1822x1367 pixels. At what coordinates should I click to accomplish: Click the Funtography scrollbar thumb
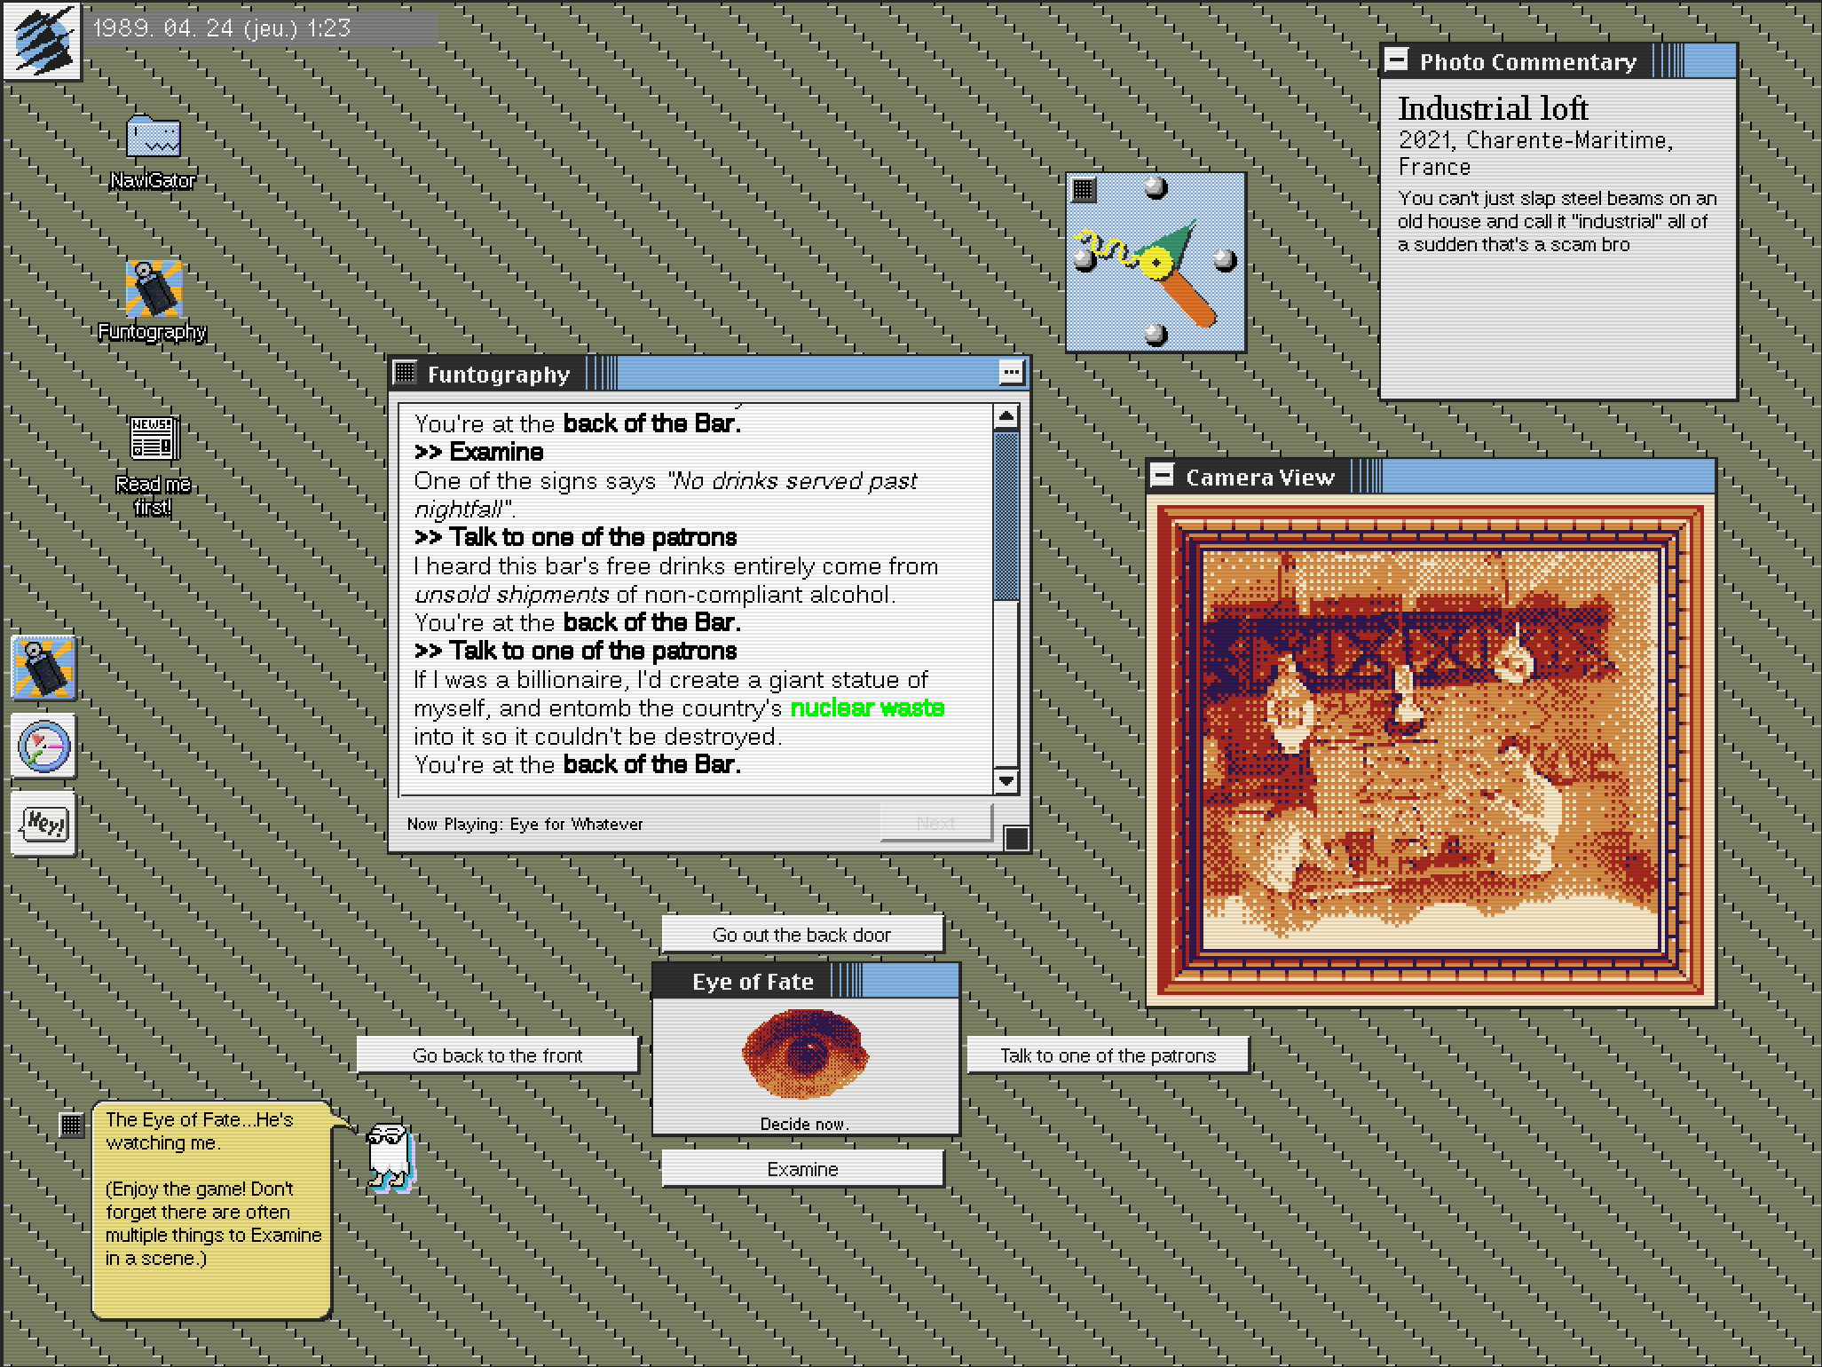(x=1006, y=515)
